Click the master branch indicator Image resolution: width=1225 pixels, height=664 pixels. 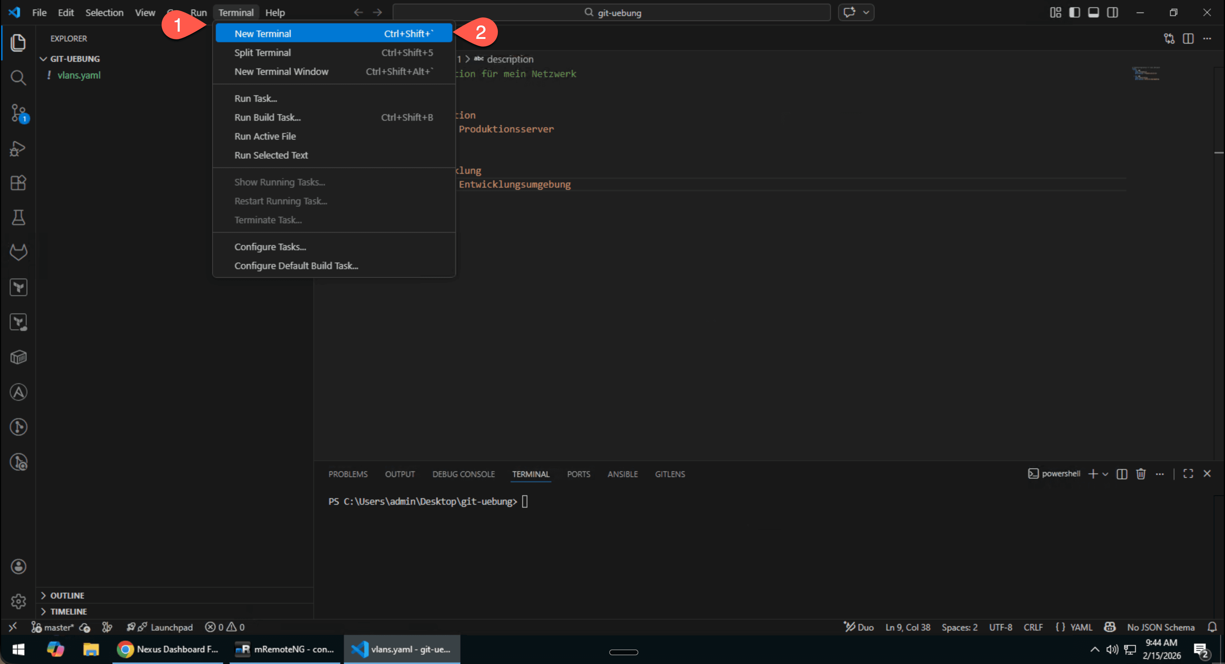52,627
